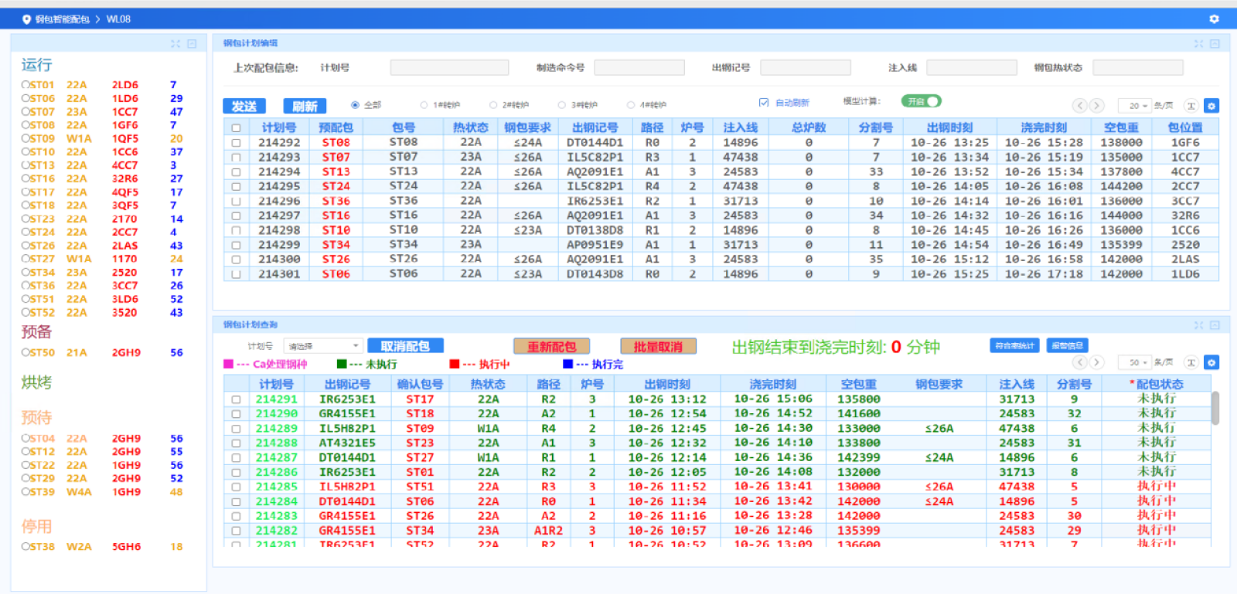
Task: Collapse the 钢包计划编辑 panel
Action: (x=1215, y=44)
